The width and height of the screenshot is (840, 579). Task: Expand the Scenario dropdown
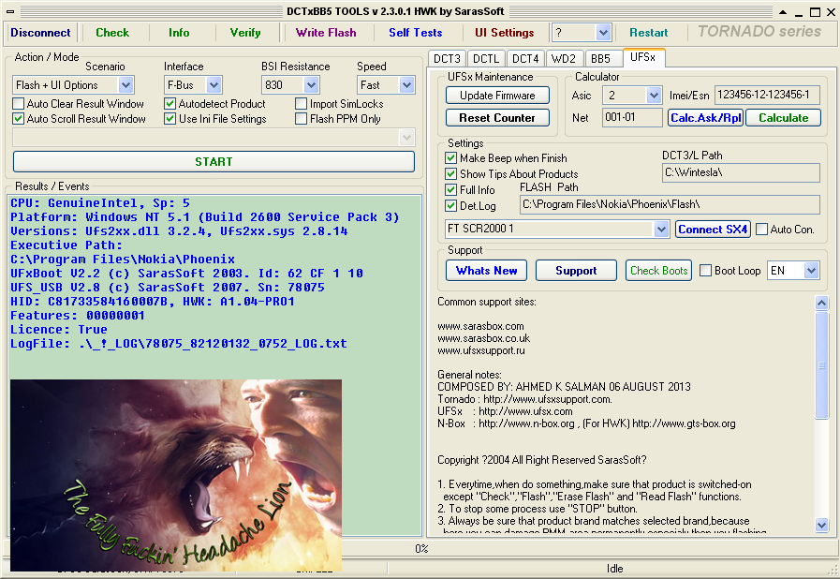[125, 84]
